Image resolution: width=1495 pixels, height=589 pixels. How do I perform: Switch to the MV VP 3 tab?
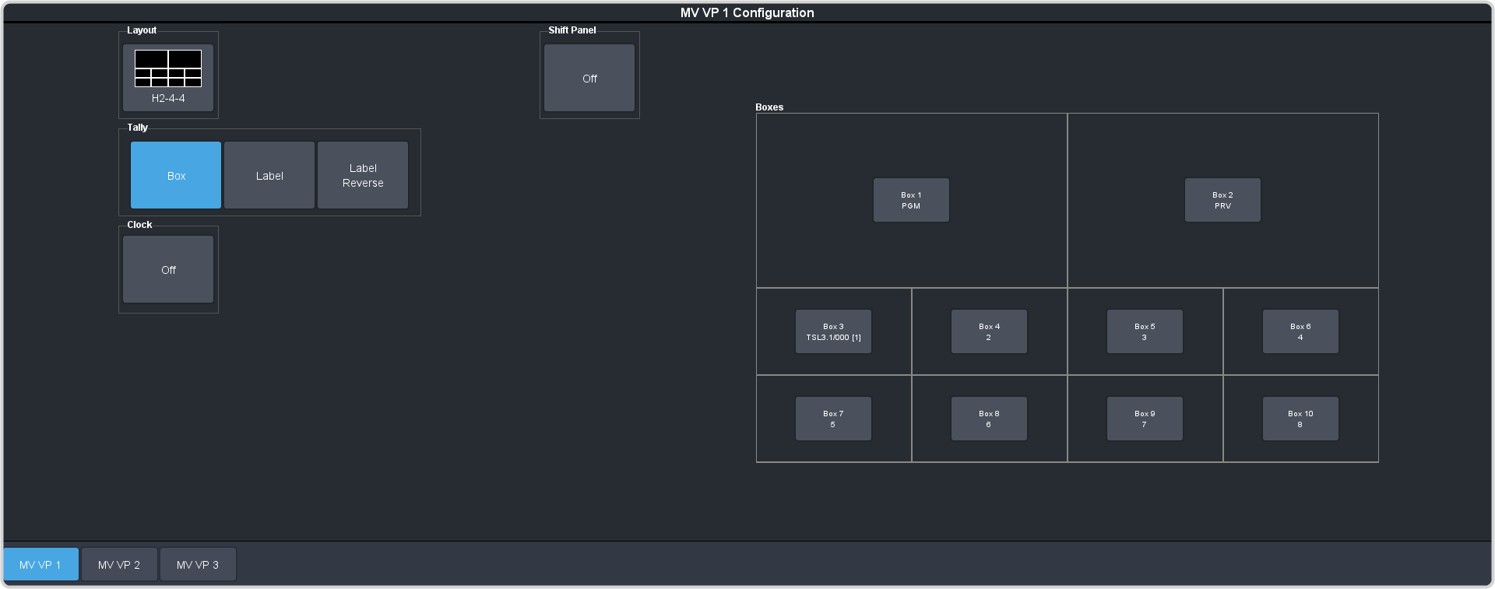point(198,564)
